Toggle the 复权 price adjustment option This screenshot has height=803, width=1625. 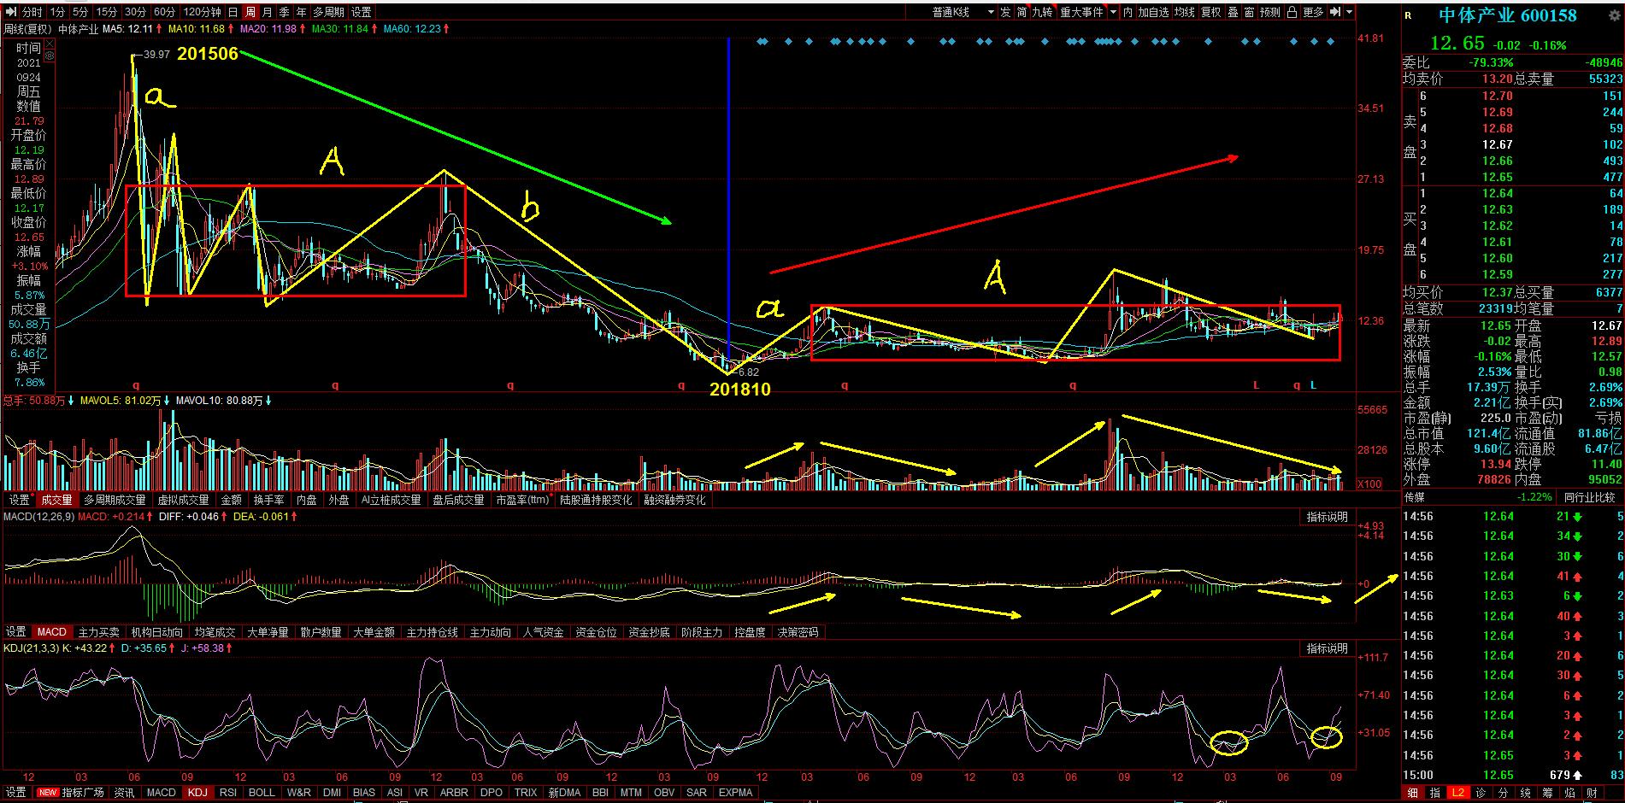(x=1210, y=12)
